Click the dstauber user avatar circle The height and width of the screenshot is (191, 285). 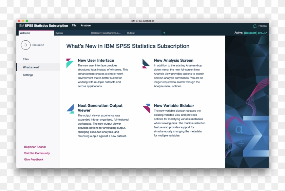(26, 45)
